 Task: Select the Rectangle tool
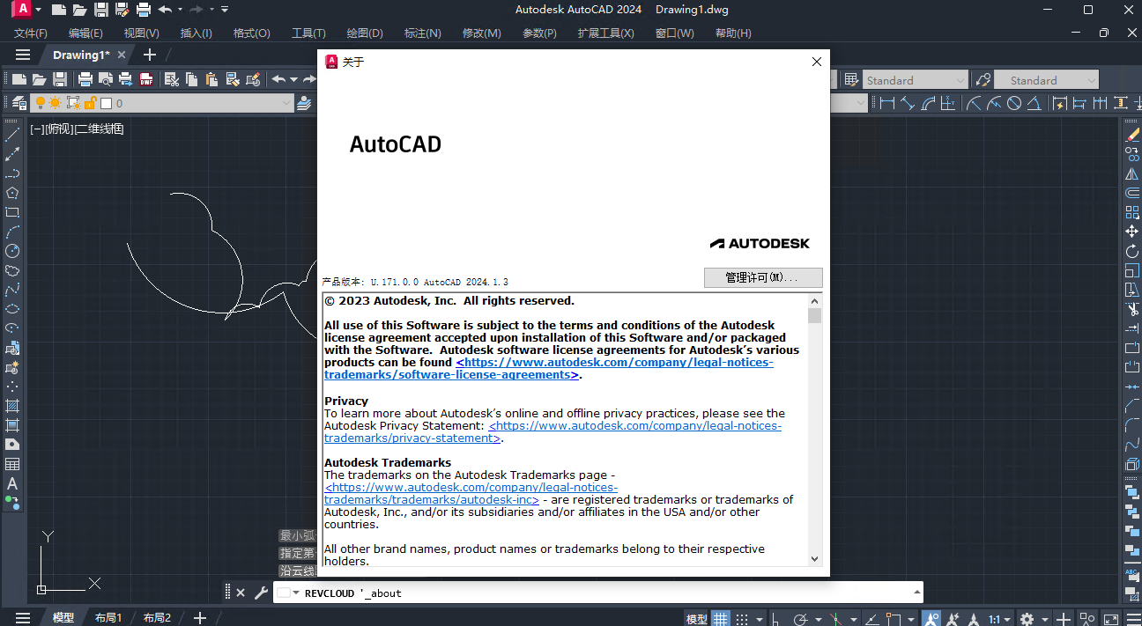12,211
